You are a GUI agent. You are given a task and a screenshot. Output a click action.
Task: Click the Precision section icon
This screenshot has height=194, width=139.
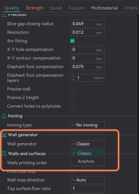4,15
